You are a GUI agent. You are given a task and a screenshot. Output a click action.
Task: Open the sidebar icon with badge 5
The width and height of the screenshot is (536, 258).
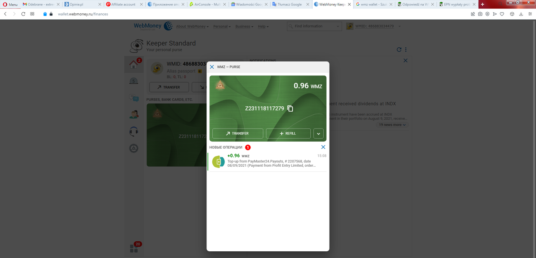pos(134,81)
